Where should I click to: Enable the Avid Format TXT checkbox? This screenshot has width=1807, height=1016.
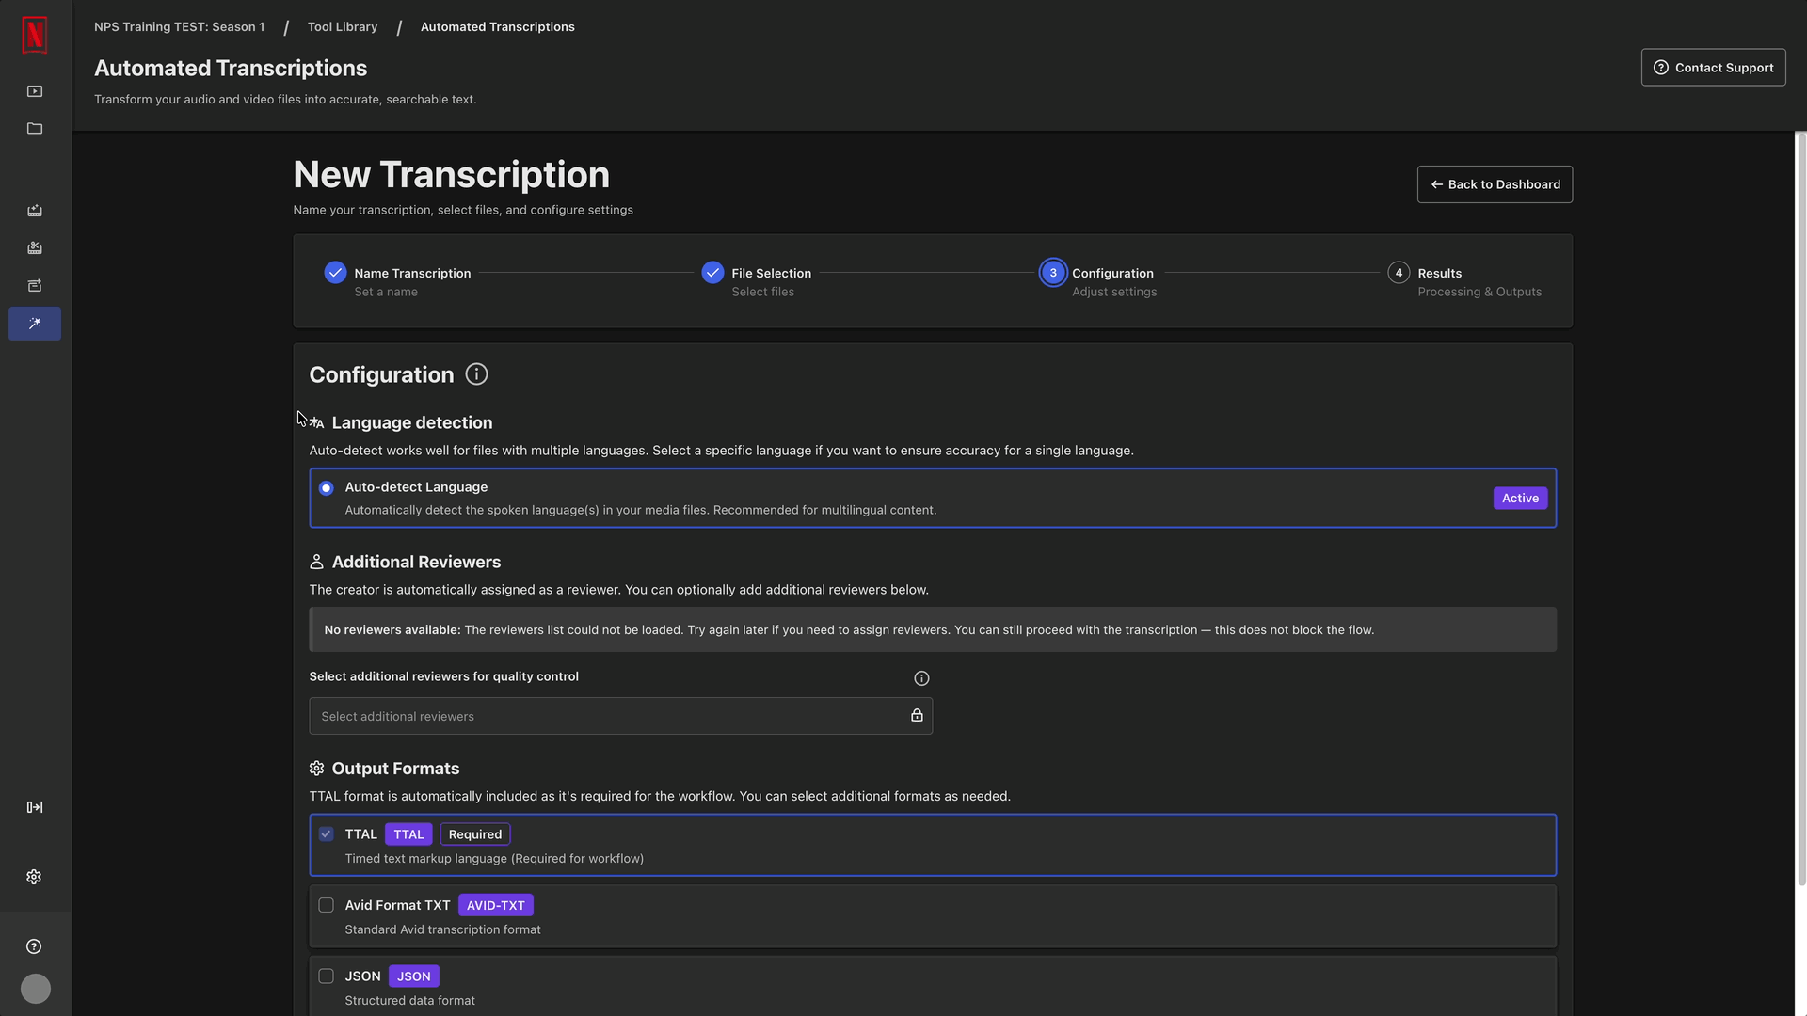click(x=326, y=905)
